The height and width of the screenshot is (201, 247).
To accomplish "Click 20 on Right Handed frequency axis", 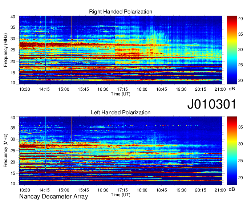I will click(13, 62).
